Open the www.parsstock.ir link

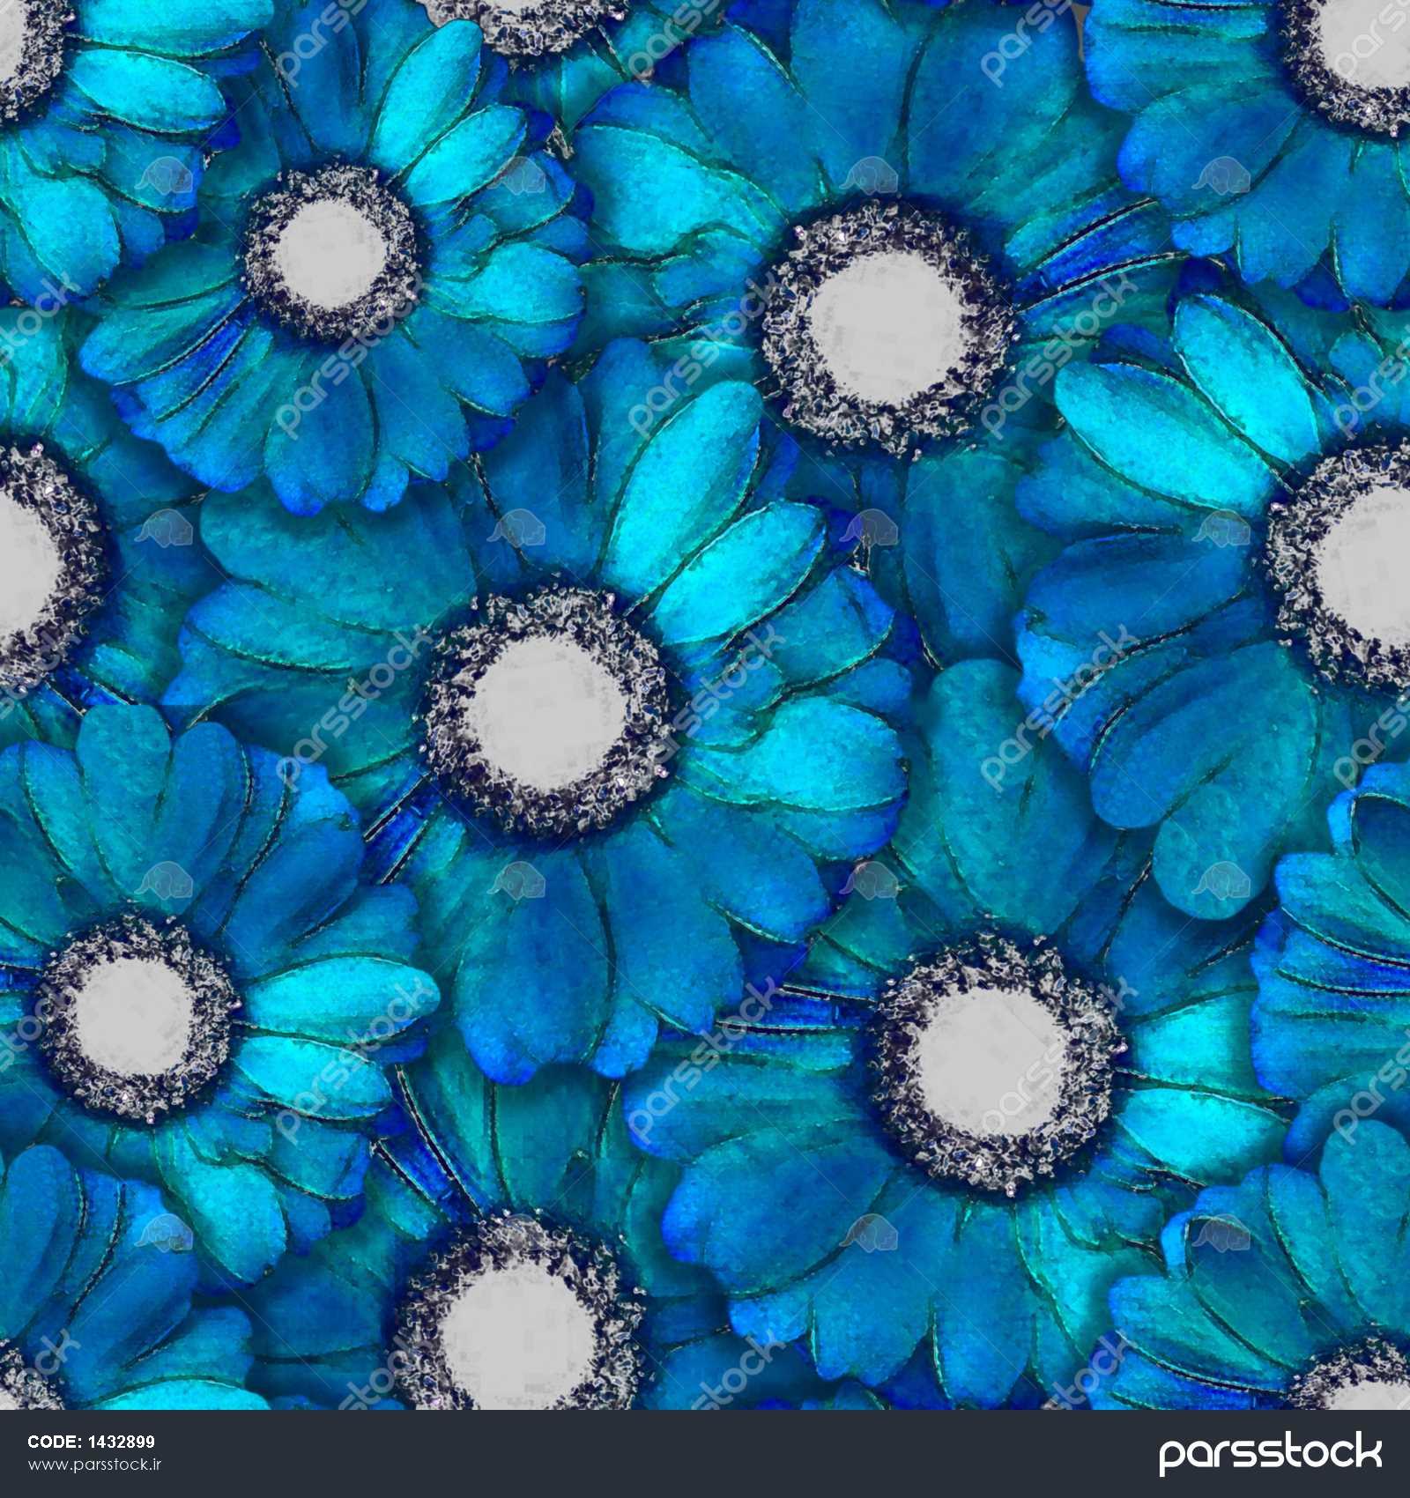pos(95,1465)
